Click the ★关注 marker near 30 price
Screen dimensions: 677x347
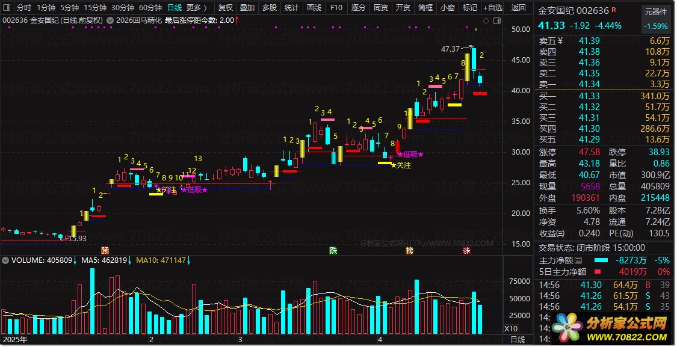(x=401, y=165)
